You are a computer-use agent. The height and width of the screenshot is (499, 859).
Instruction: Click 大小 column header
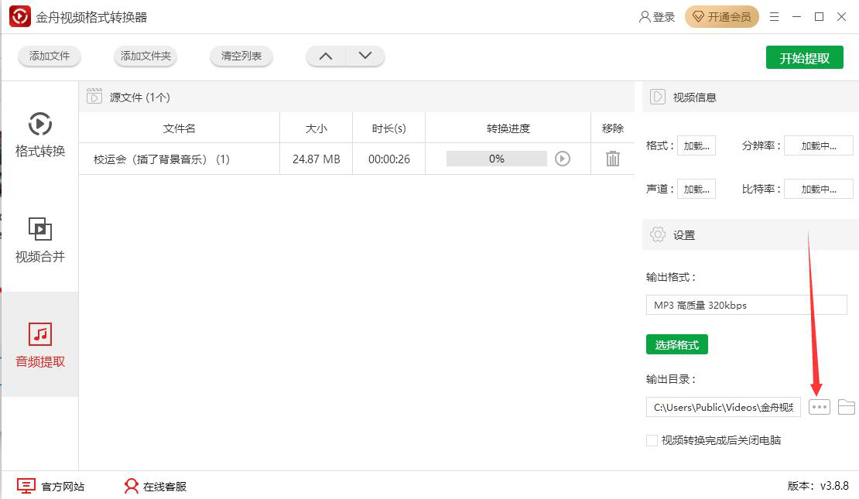tap(316, 128)
